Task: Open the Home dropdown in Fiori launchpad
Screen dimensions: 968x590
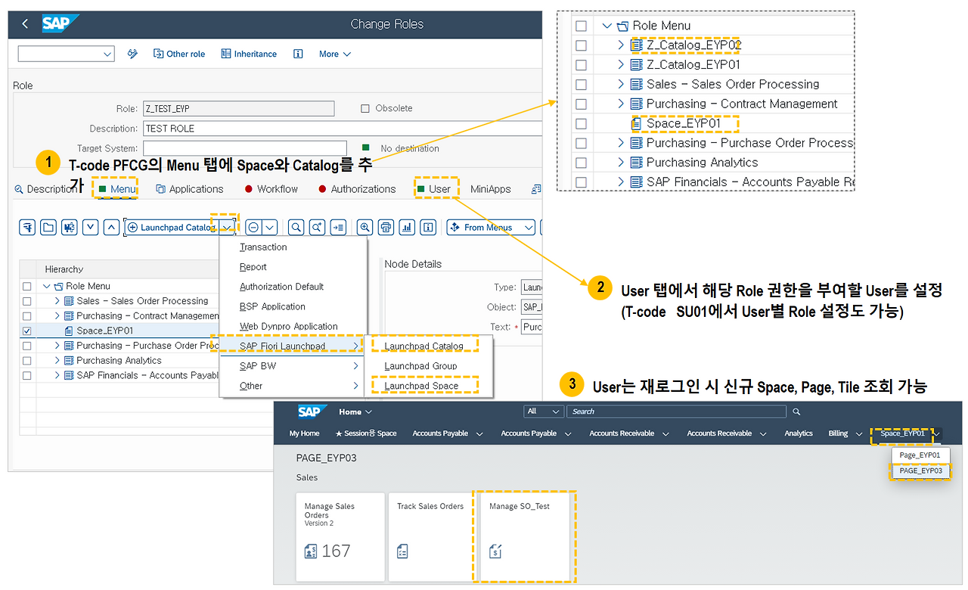Action: point(355,411)
